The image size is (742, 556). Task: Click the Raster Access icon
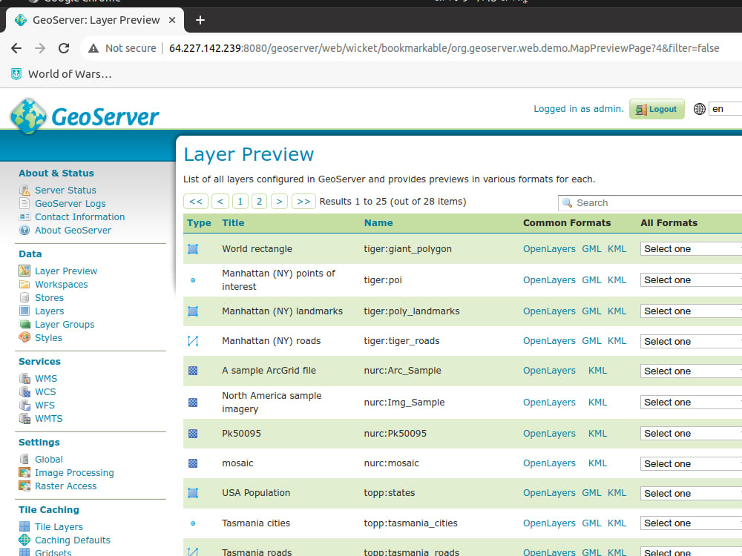click(x=24, y=486)
